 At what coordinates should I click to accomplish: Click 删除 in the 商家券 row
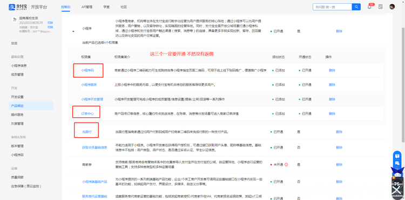(339, 165)
